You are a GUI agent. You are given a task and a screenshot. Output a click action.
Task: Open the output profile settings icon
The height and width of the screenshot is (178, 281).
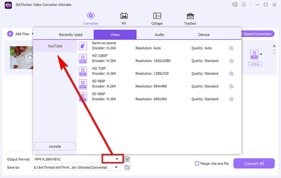[x=127, y=159]
